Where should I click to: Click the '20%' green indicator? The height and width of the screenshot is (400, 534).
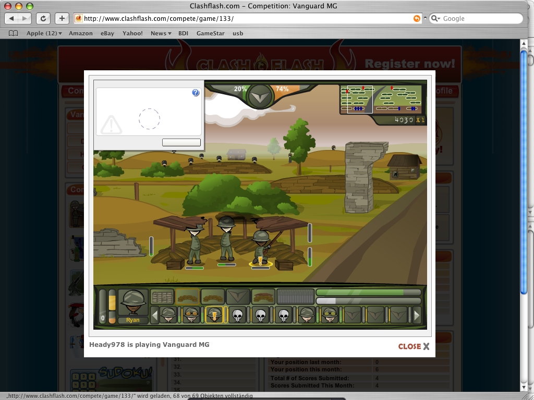pos(240,89)
